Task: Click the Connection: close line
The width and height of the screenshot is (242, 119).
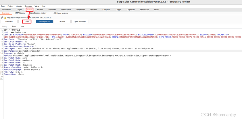Action: [14, 74]
